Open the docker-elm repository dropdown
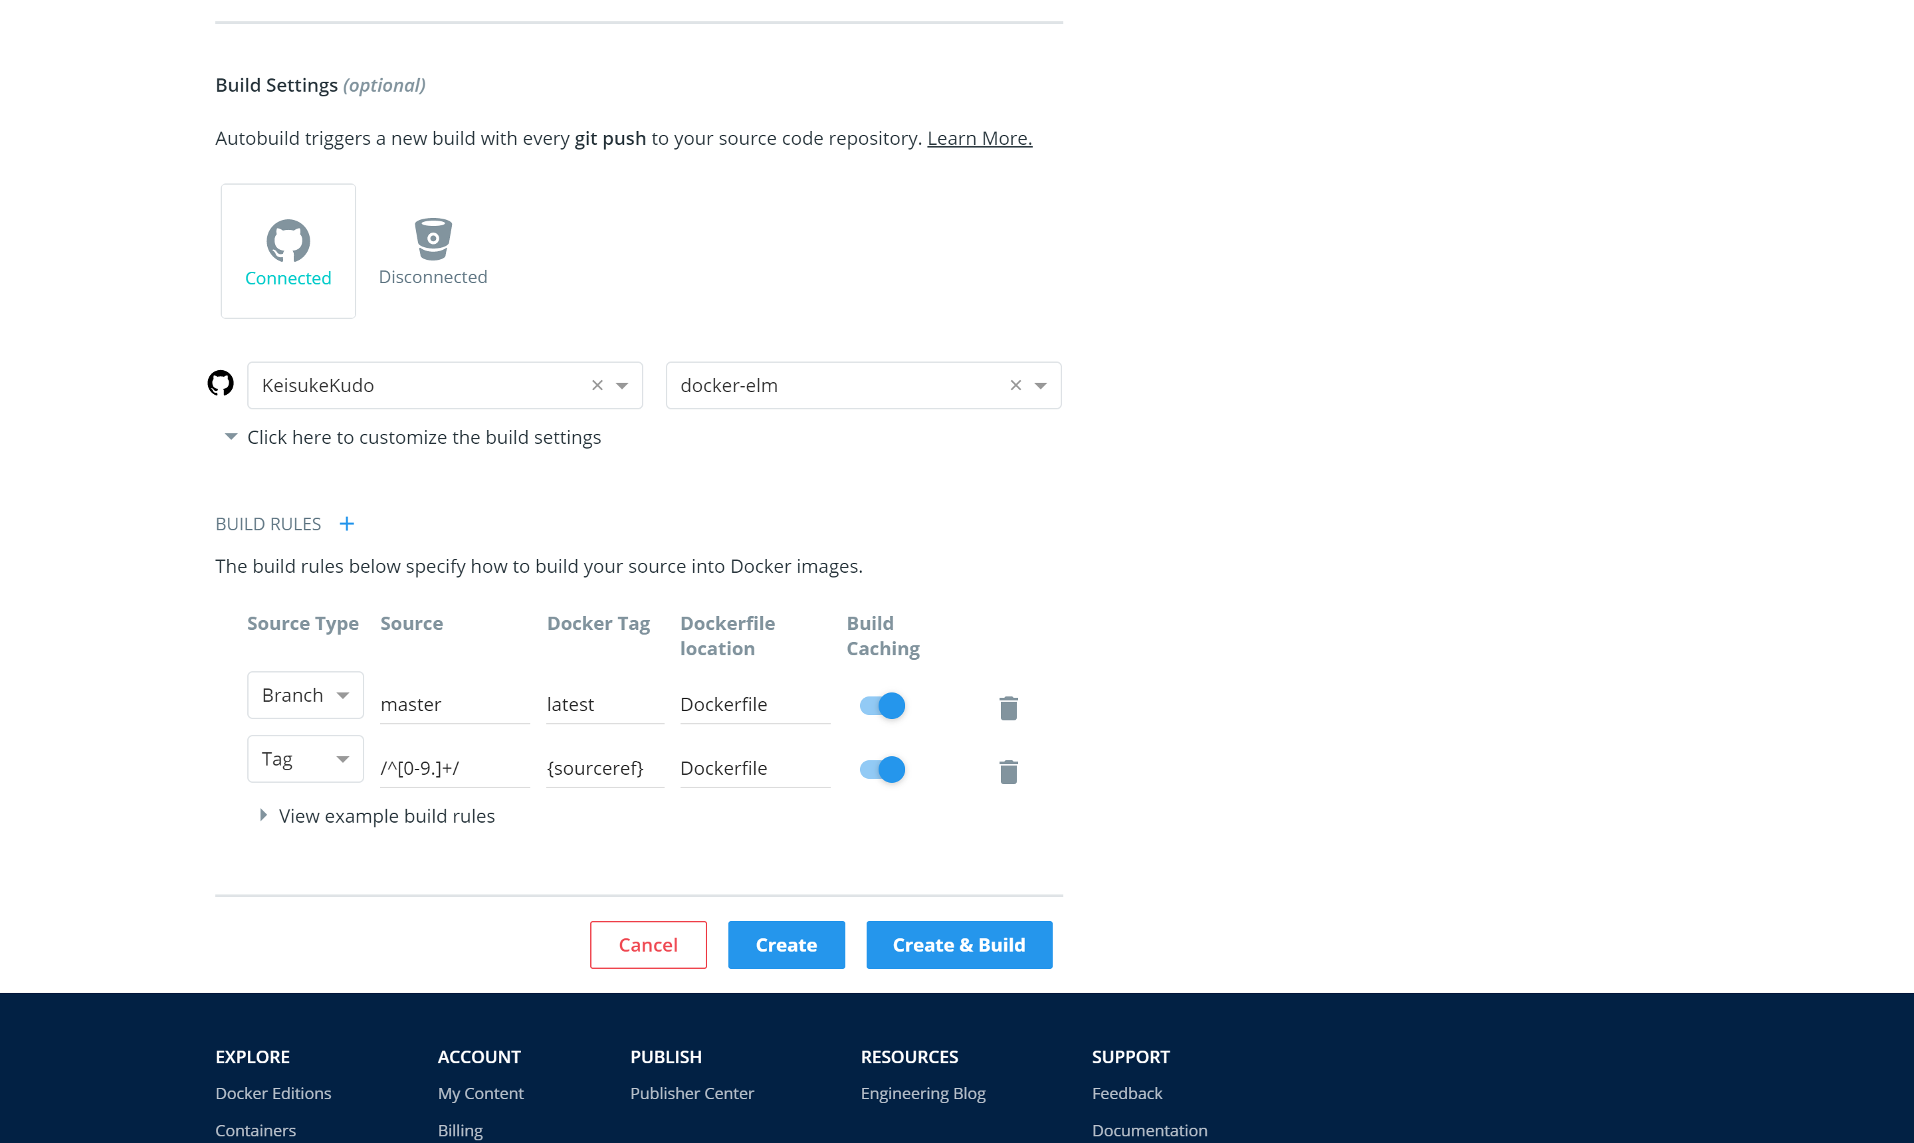 (1040, 385)
